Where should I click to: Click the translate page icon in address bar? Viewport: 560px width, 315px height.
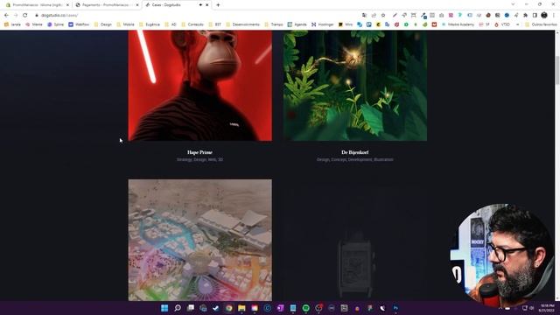tap(364, 16)
